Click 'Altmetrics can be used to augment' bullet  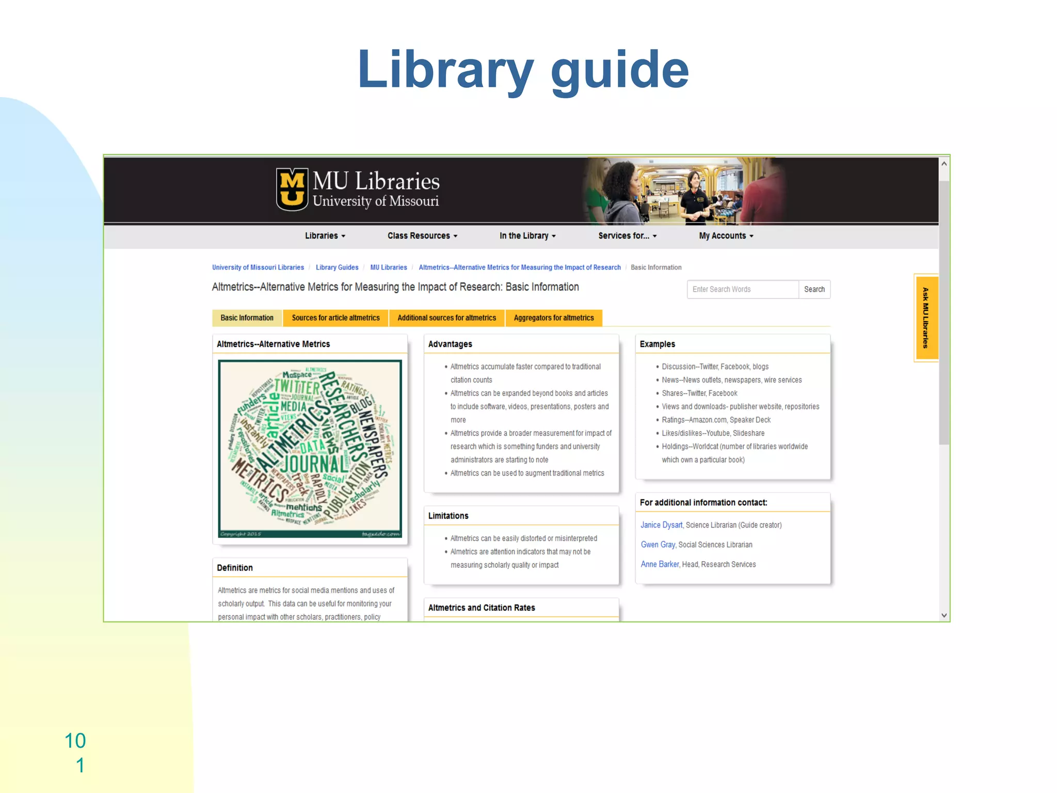point(527,473)
